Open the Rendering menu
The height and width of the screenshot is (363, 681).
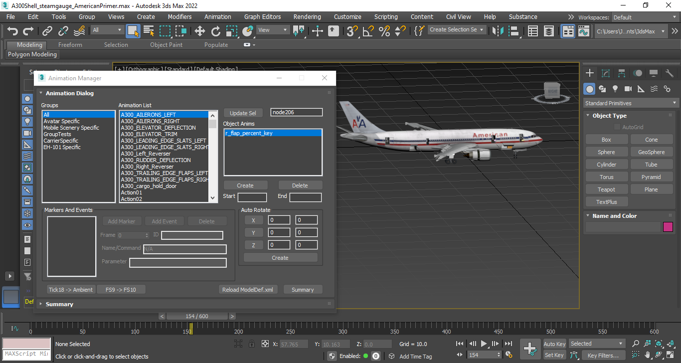coord(307,16)
